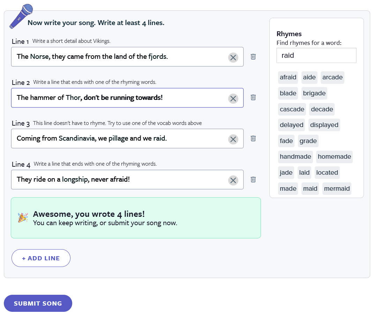Select the rhyme word 'arcade'
373x316 pixels.
pos(333,77)
